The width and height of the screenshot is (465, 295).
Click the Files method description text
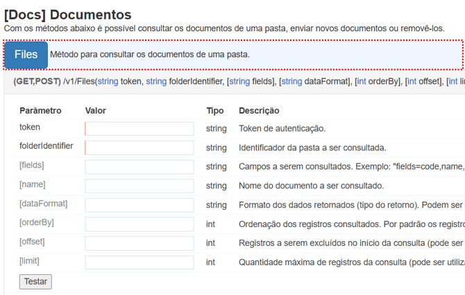(150, 55)
